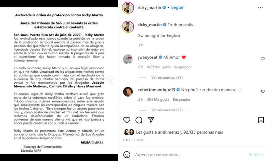Like the jwanyosef comment
The width and height of the screenshot is (268, 161).
pyautogui.click(x=263, y=59)
